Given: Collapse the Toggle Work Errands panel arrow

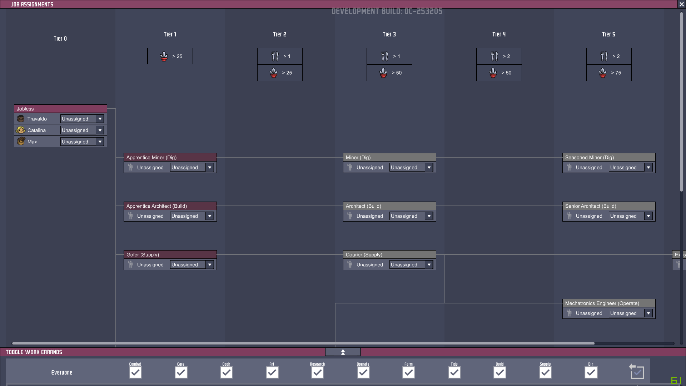Looking at the screenshot, I should (343, 352).
